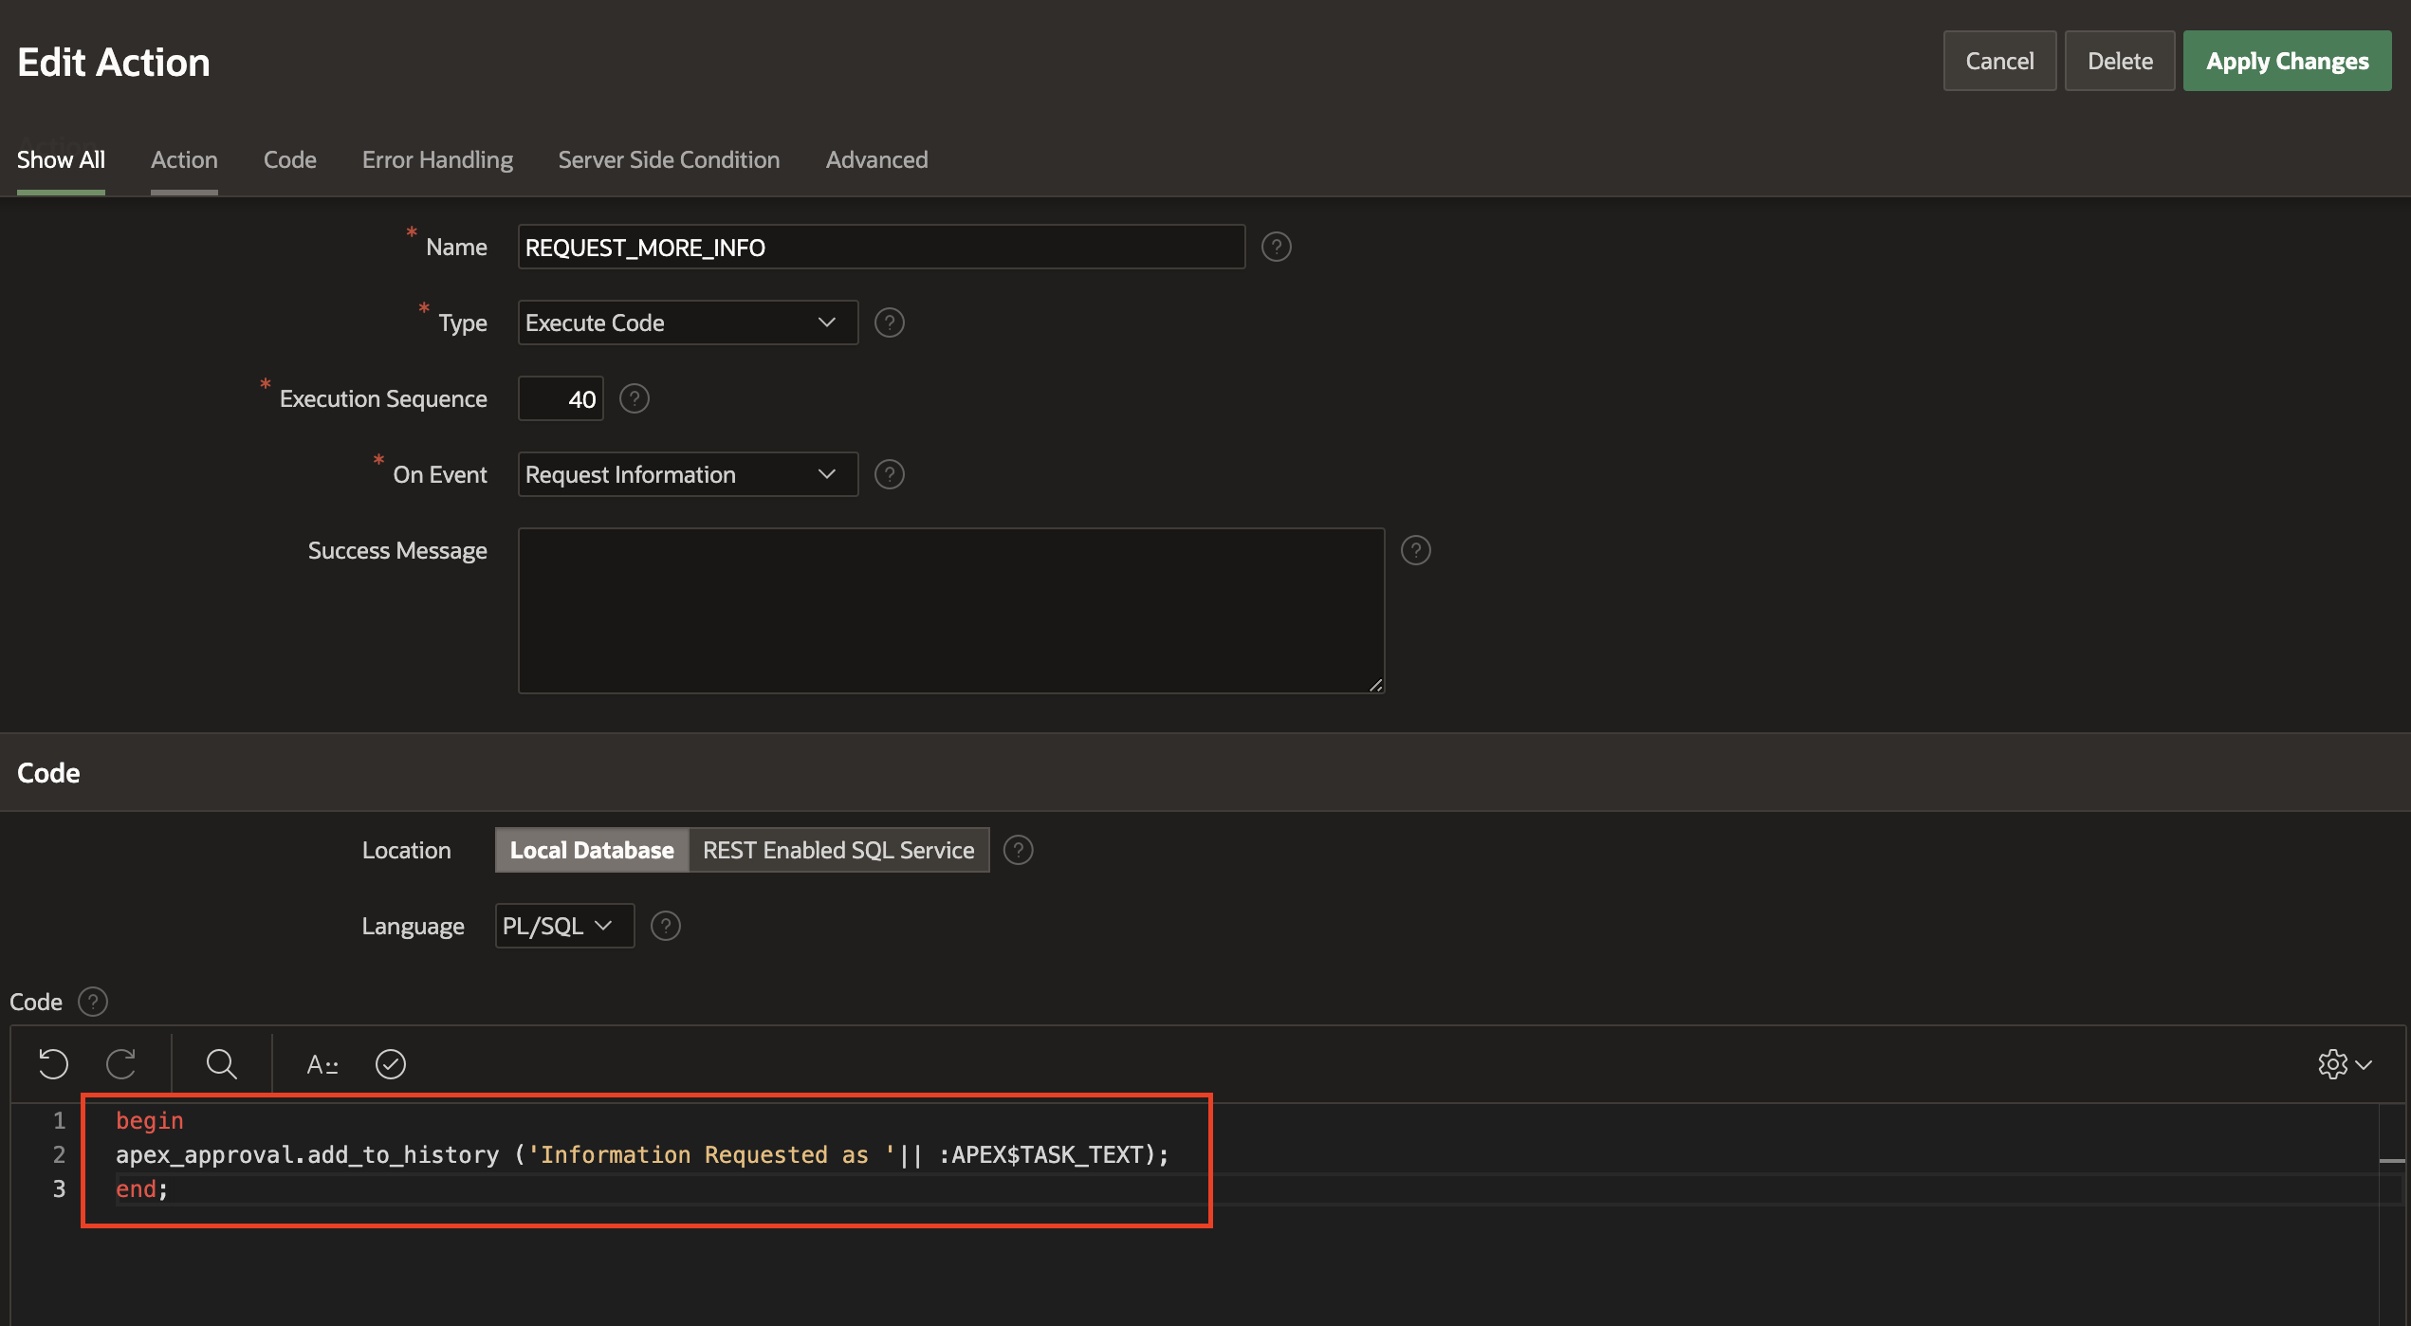2411x1326 pixels.
Task: Expand the On Event Request Information dropdown
Action: click(688, 474)
